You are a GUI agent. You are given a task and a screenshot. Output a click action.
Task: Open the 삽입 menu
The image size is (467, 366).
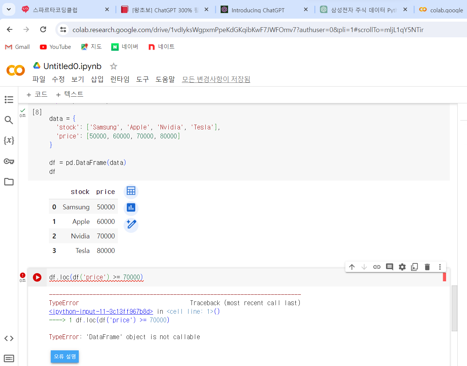coord(97,79)
